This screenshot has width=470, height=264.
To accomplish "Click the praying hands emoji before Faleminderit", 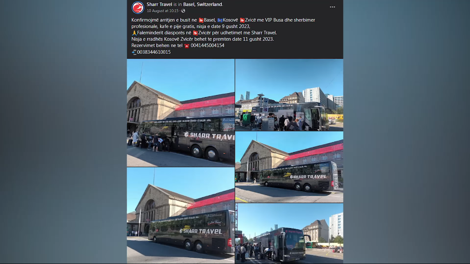I will point(134,33).
